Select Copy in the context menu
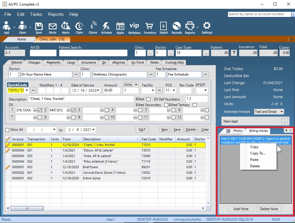The width and height of the screenshot is (295, 223). click(x=254, y=147)
